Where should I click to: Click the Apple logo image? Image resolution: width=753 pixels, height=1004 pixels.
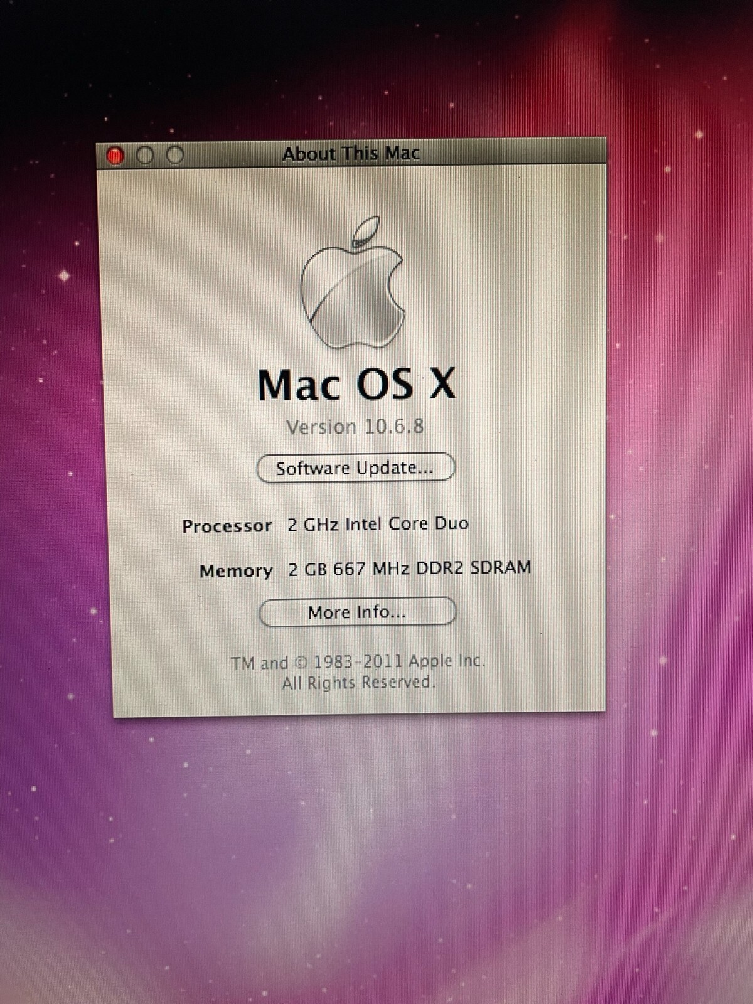coord(352,283)
